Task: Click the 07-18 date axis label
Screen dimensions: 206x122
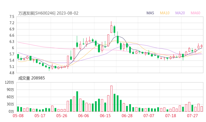Action: (x=171, y=116)
